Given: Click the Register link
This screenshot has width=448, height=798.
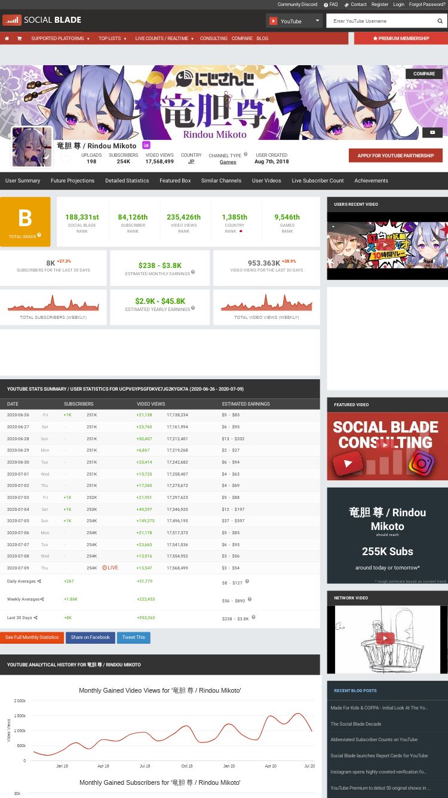Looking at the screenshot, I should 380,4.
